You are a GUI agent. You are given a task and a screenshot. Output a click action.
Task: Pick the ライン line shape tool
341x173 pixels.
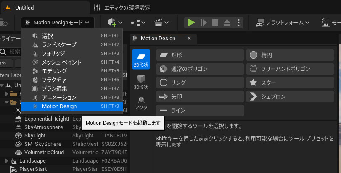point(200,111)
